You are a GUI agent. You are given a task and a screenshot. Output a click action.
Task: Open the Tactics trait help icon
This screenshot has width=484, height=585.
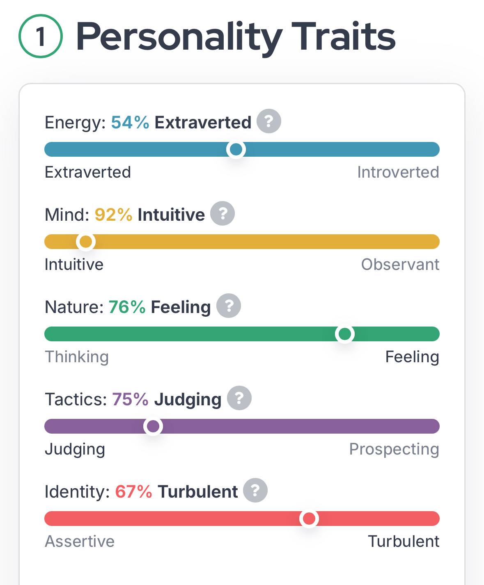[x=239, y=398]
